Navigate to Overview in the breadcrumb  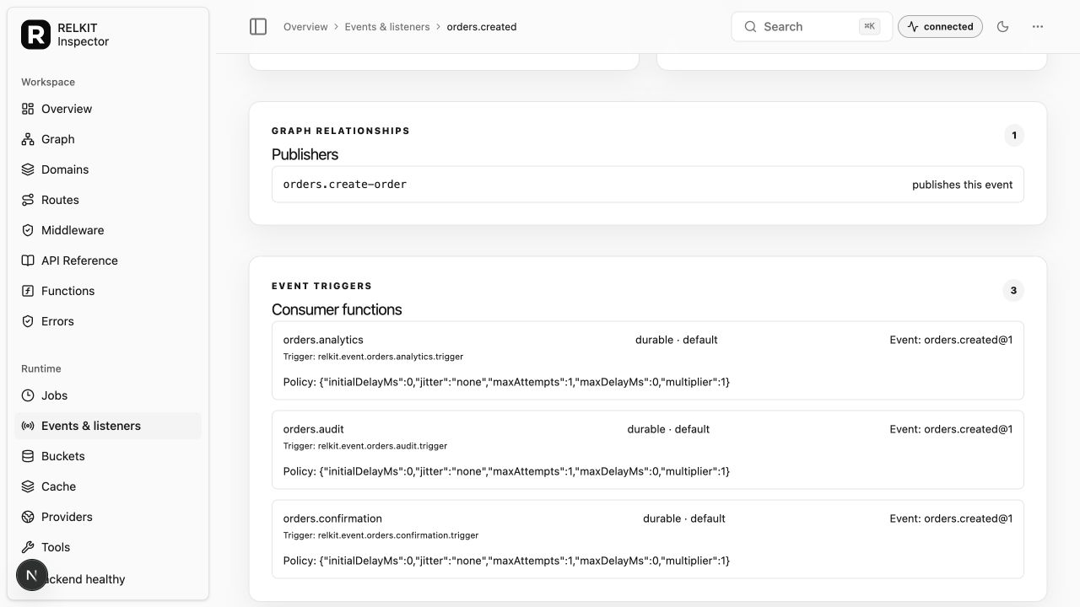[305, 27]
